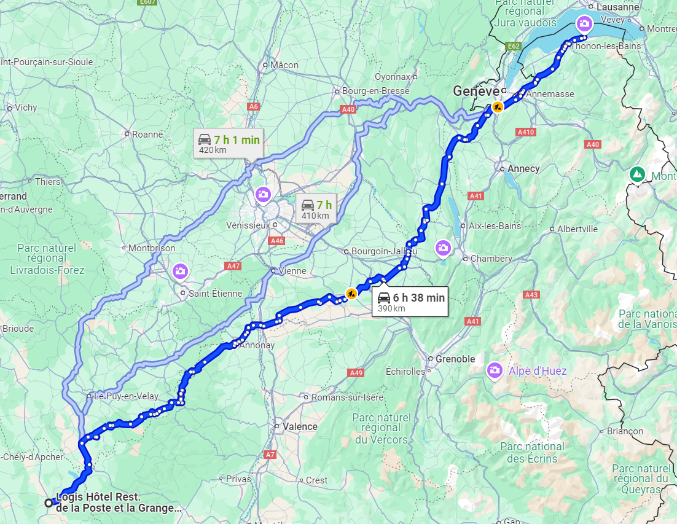Click the A40 road shield near Bourg-en-Bresse

348,109
